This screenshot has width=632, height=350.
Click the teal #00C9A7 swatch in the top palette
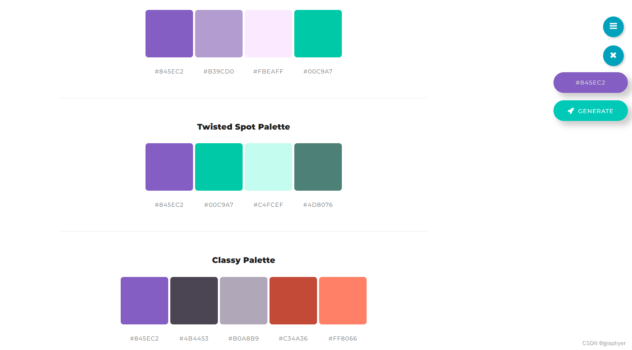(x=318, y=33)
